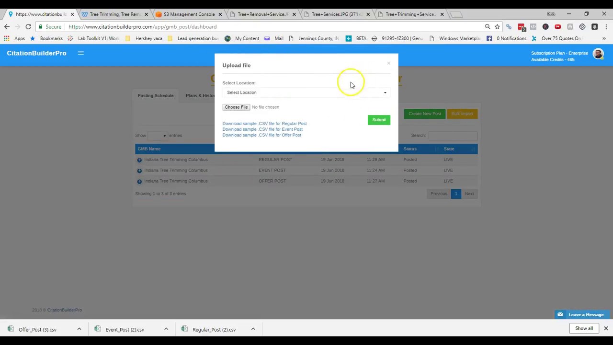The width and height of the screenshot is (613, 345).
Task: Click the Choose File button
Action: 236,107
